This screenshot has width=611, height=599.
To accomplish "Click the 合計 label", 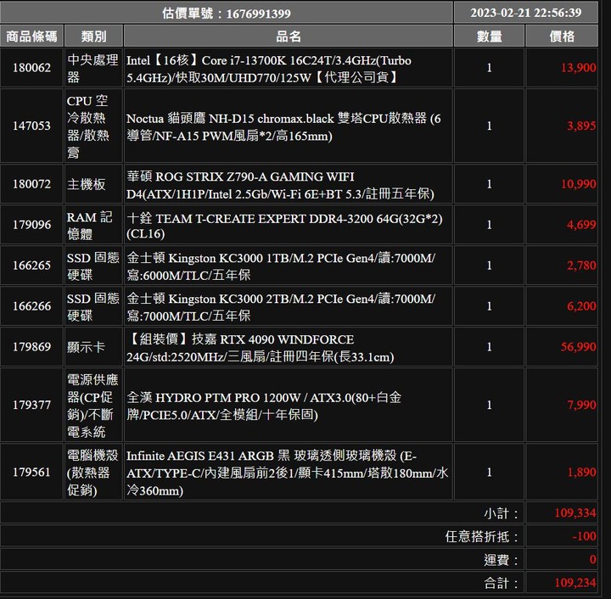I will pyautogui.click(x=502, y=584).
